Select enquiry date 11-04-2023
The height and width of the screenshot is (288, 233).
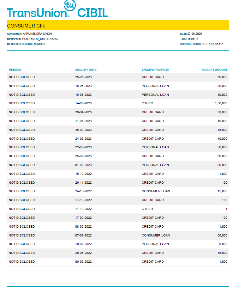[x=83, y=121]
